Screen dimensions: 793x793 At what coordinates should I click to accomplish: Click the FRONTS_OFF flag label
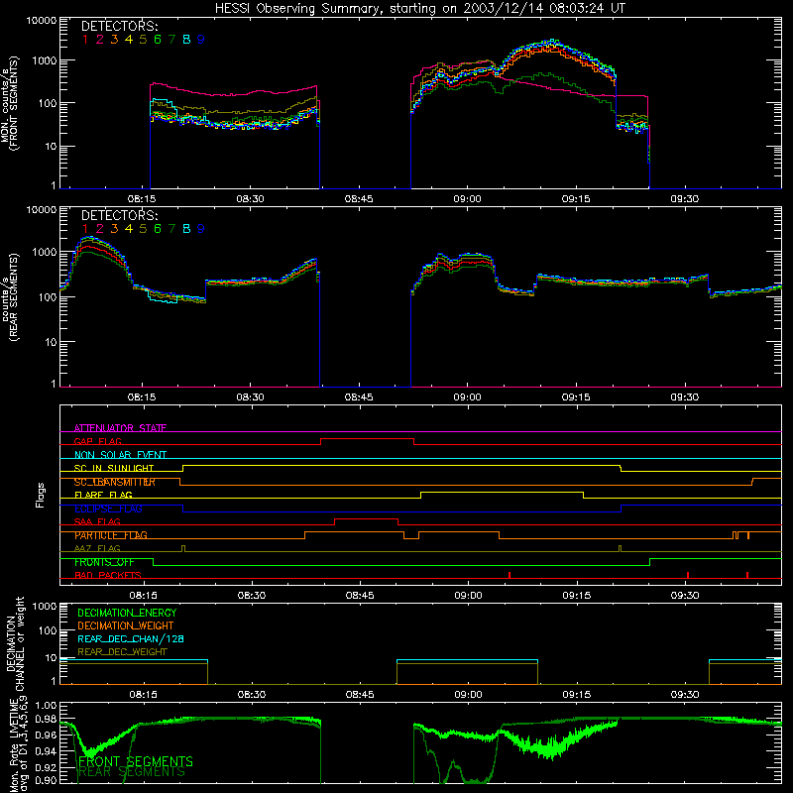coord(104,562)
